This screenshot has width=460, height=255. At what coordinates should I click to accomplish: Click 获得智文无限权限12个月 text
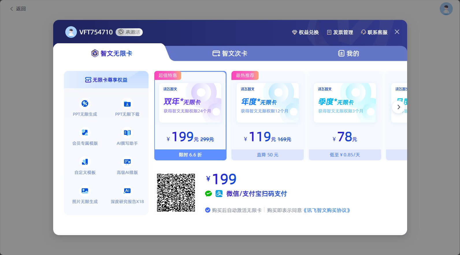[264, 111]
